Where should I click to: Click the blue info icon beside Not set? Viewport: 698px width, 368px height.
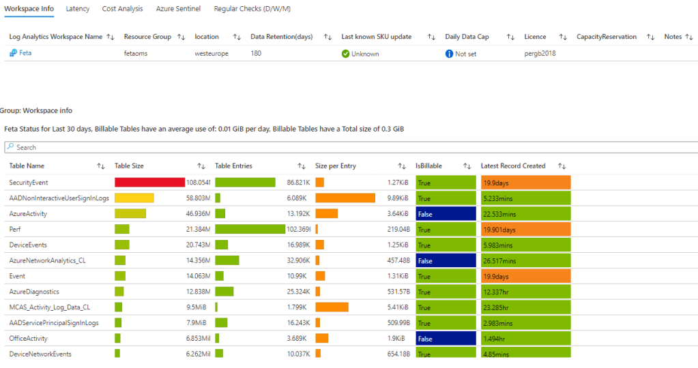449,54
